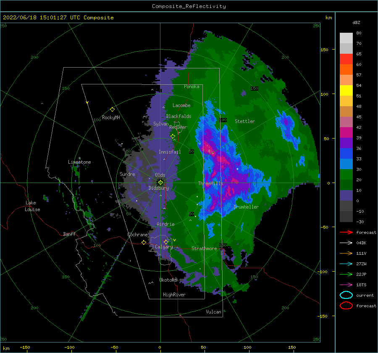378x353 pixels.
Task: Click the Airdrie town label
Action: click(165, 224)
